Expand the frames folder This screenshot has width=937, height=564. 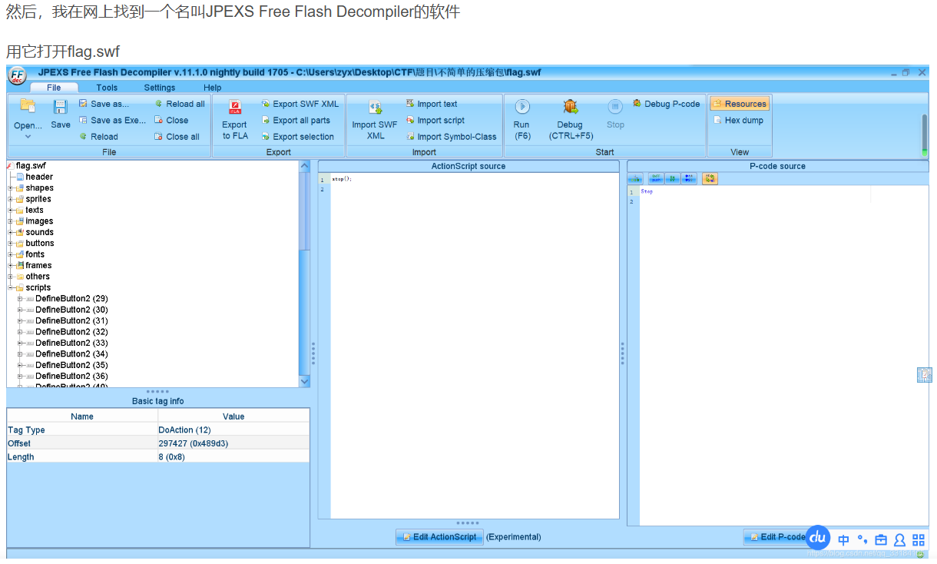click(x=11, y=265)
